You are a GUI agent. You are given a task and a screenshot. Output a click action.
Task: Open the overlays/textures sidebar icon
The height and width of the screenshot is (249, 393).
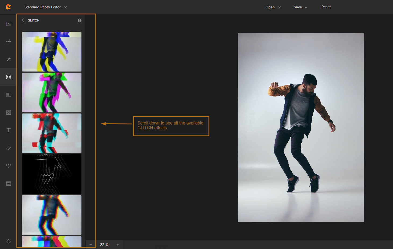click(x=9, y=95)
